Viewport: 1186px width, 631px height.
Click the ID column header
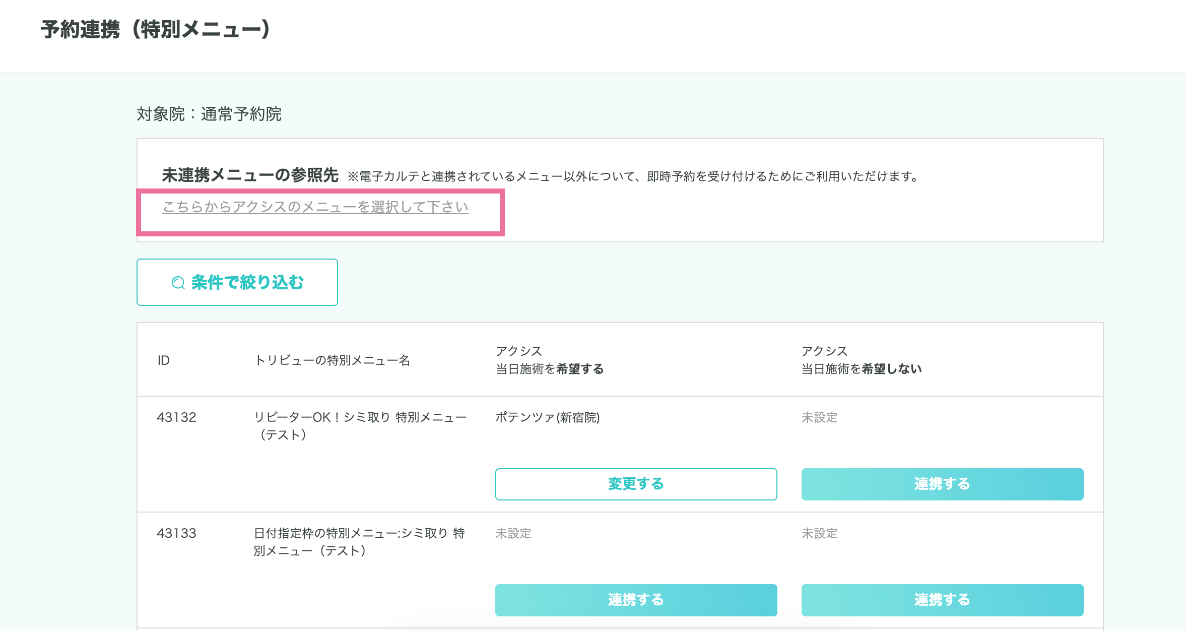163,360
